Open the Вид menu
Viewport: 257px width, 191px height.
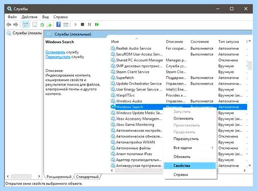pos(45,17)
